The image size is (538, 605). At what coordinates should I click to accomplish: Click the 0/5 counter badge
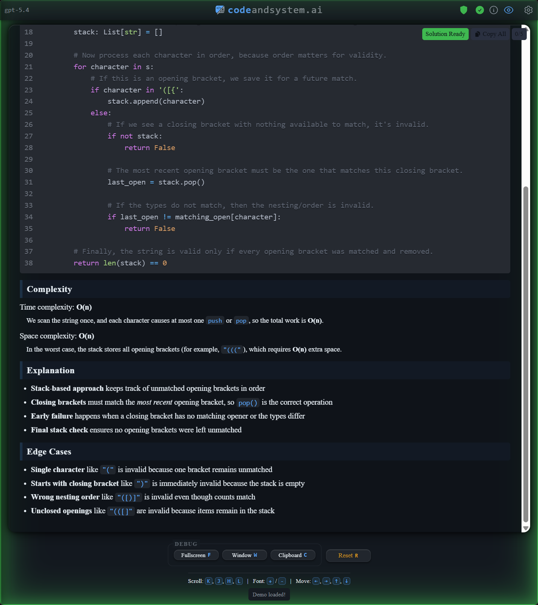click(519, 34)
